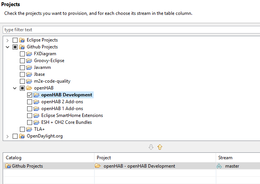The image size is (260, 184).
Task: Click the Groovy-Eclipse folder icon
Action: coord(29,61)
